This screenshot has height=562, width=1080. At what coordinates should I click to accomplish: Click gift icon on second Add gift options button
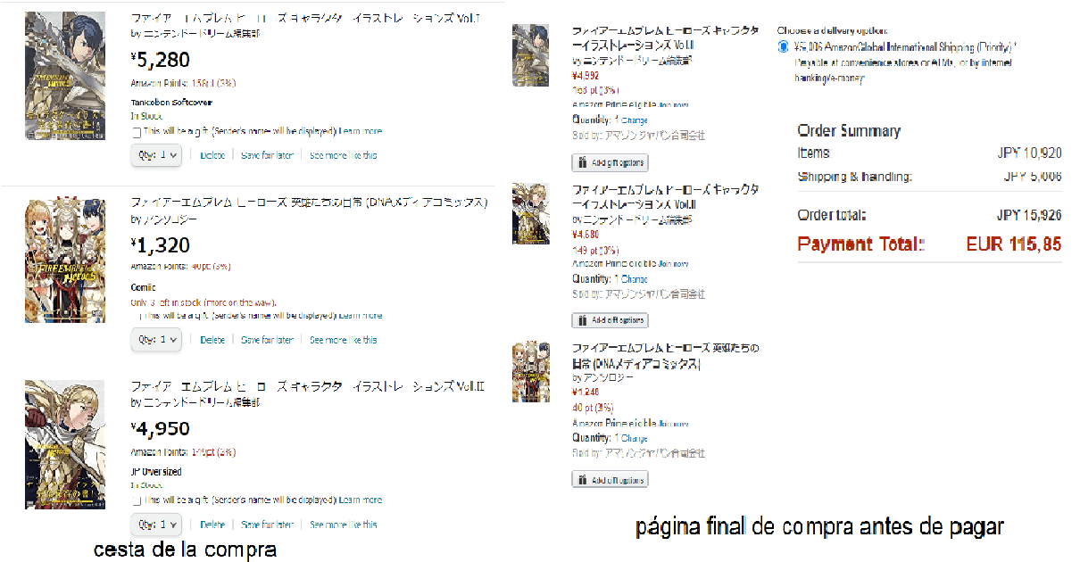[582, 320]
